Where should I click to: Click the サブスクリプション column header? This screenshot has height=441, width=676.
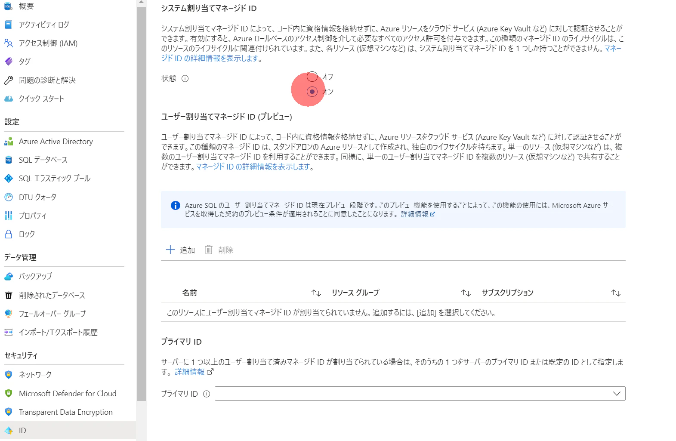[x=508, y=293]
